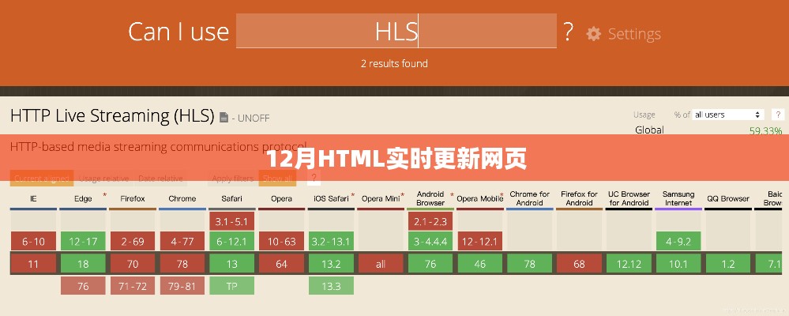Click the HTTP Live Streaming (HLS) title

[112, 116]
